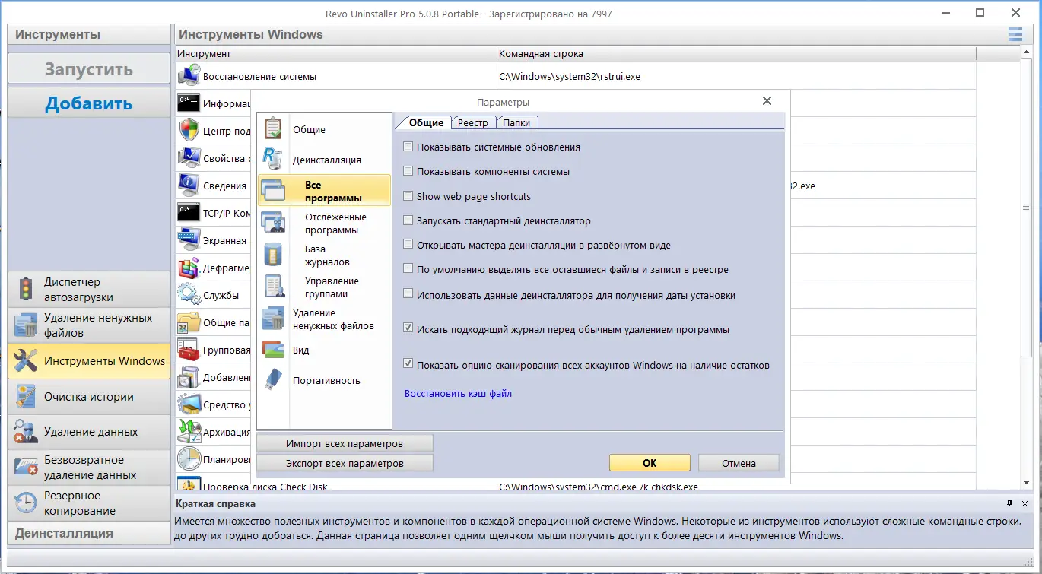Sort by the Инструмент column header
The image size is (1042, 574).
(335, 54)
